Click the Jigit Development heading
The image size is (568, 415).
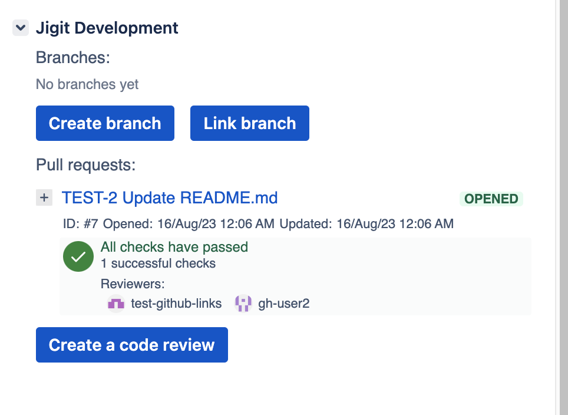pos(107,28)
